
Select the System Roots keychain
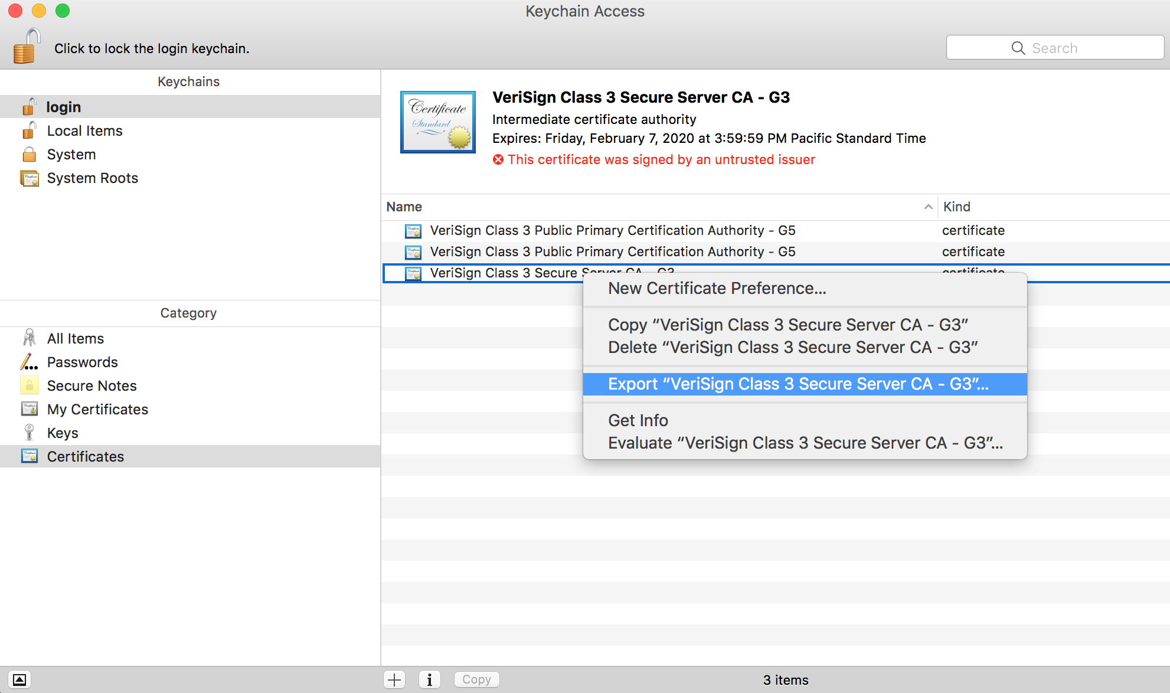190,178
